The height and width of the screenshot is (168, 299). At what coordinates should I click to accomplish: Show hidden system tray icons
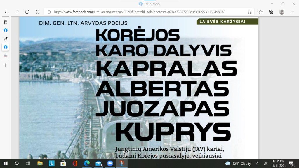(x=257, y=163)
